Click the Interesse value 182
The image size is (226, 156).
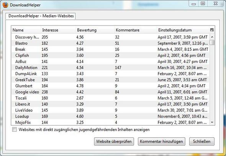45,43
